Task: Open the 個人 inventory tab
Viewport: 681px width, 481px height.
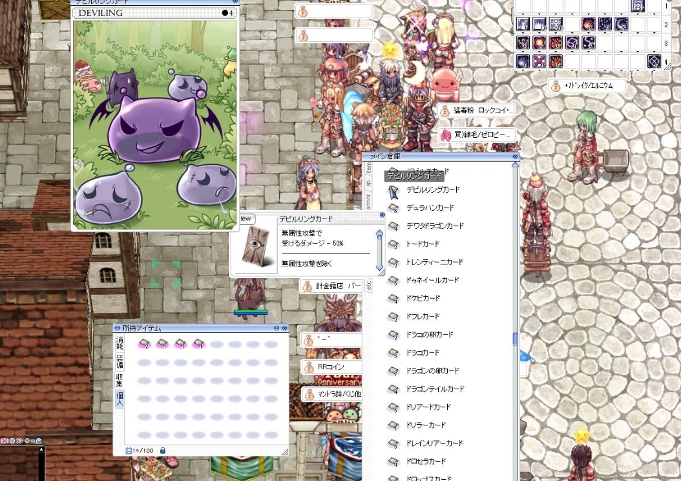Action: [x=120, y=399]
